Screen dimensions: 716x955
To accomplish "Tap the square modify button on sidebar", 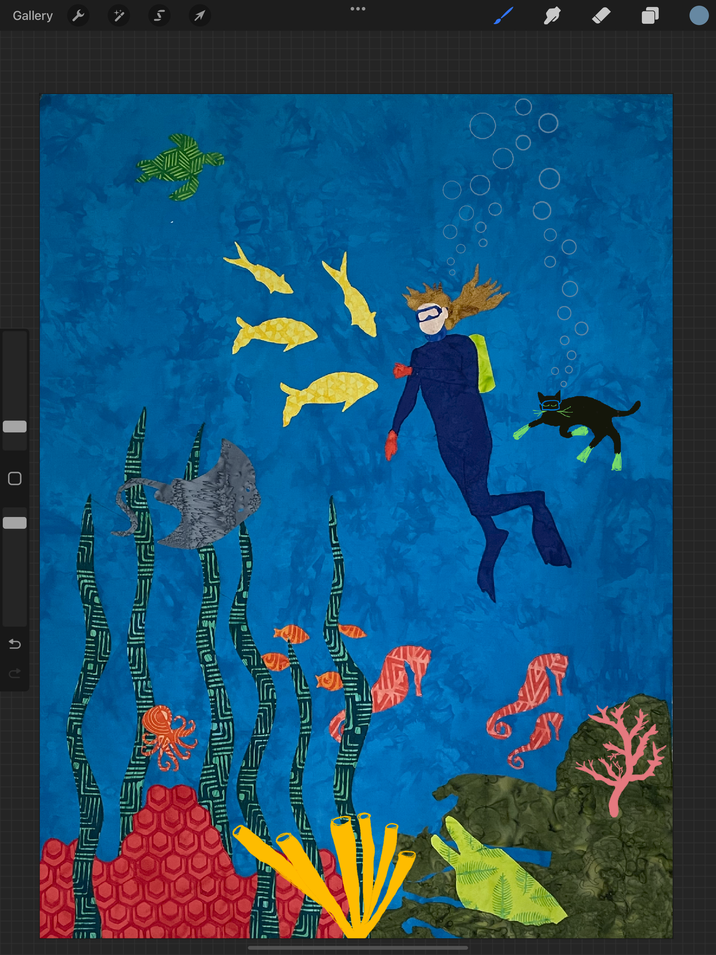I will click(x=15, y=478).
